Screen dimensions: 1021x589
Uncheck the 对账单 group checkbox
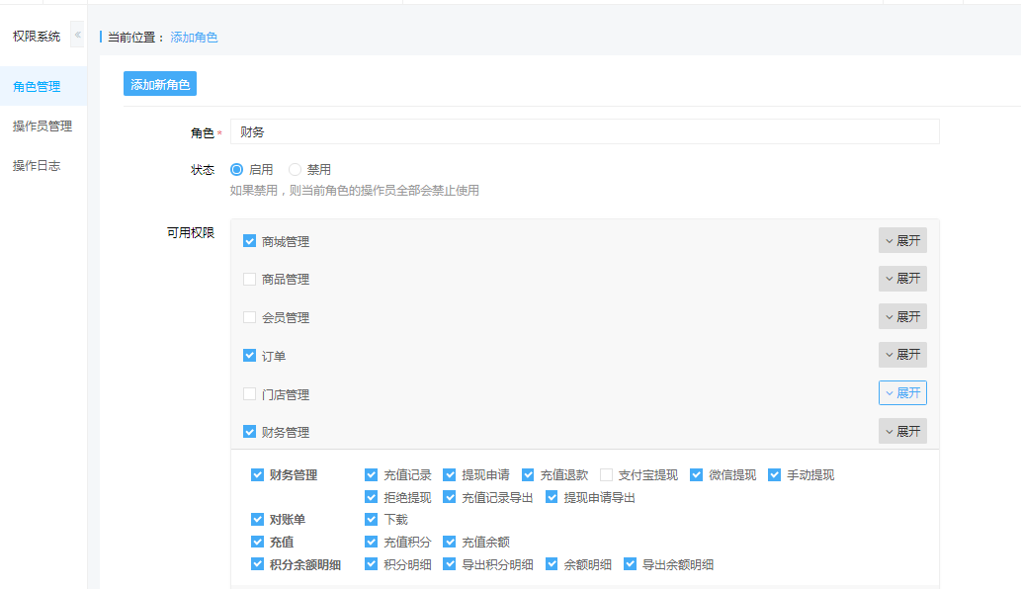pos(257,520)
